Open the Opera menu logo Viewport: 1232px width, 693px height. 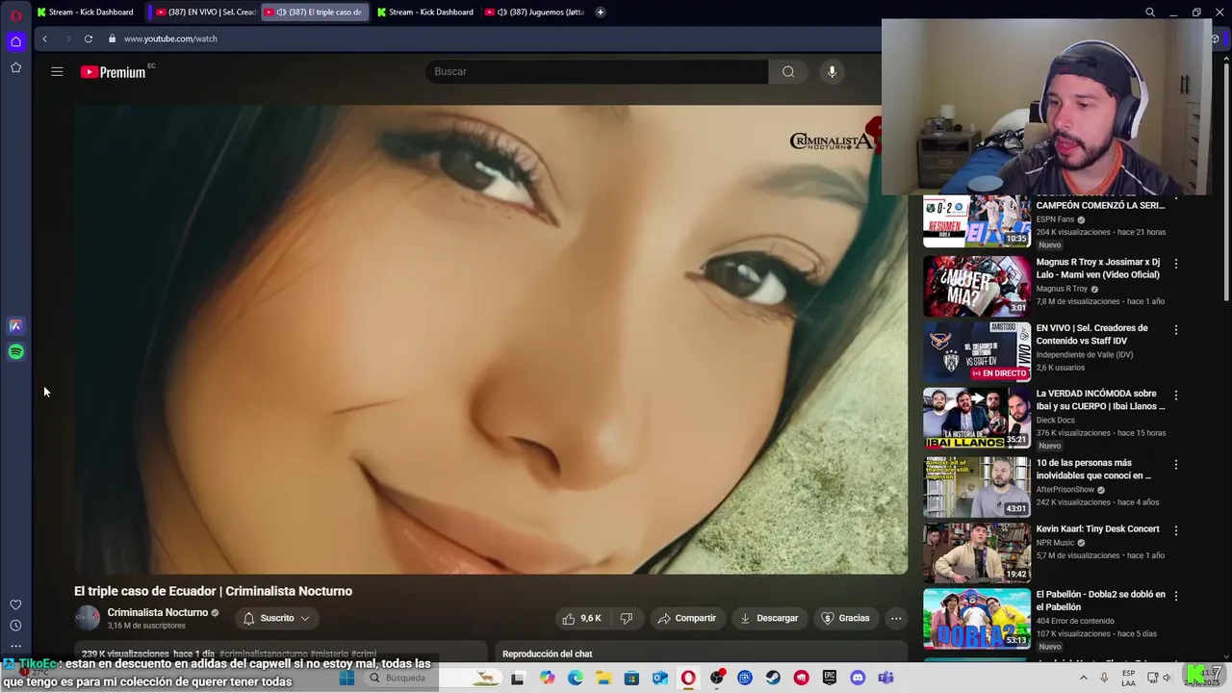[x=15, y=14]
